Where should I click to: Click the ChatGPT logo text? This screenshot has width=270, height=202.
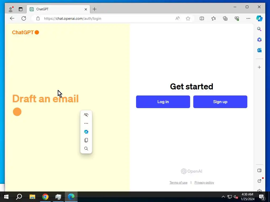click(23, 32)
